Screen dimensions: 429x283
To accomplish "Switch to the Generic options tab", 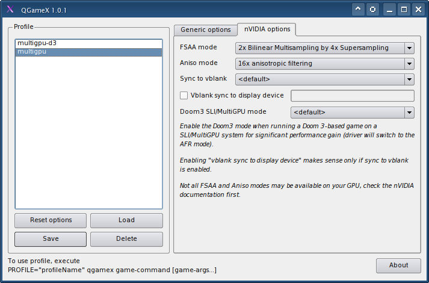I will [x=205, y=30].
